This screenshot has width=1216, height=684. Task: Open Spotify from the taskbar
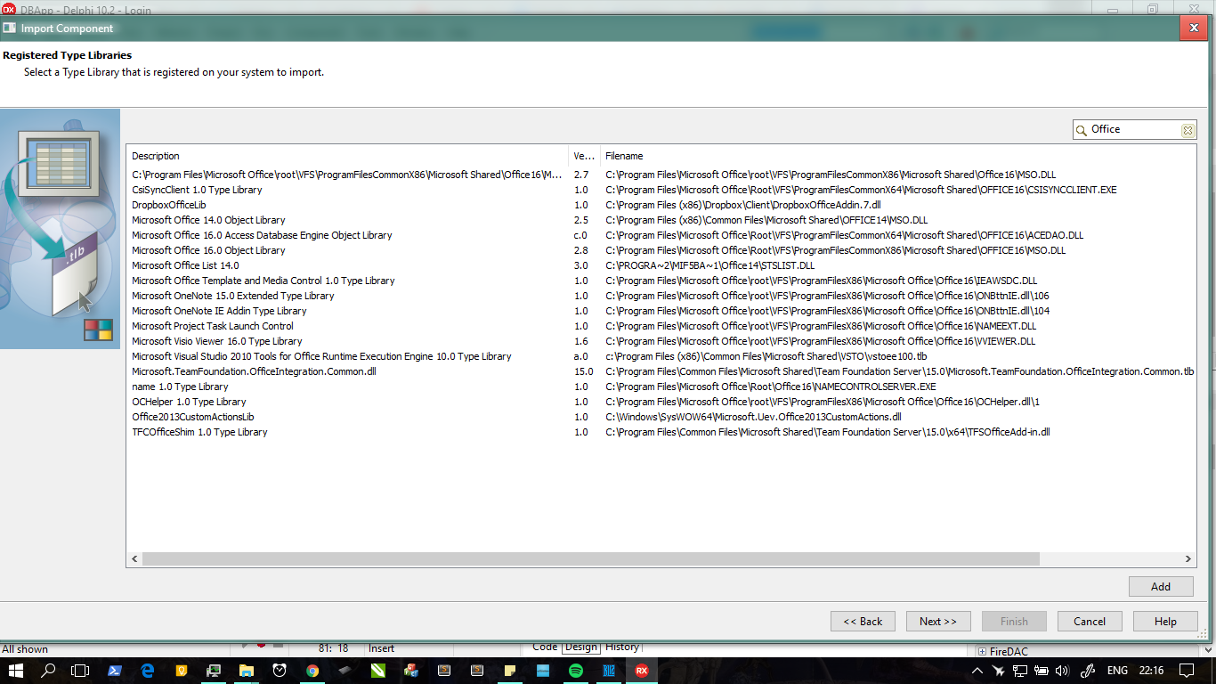575,671
